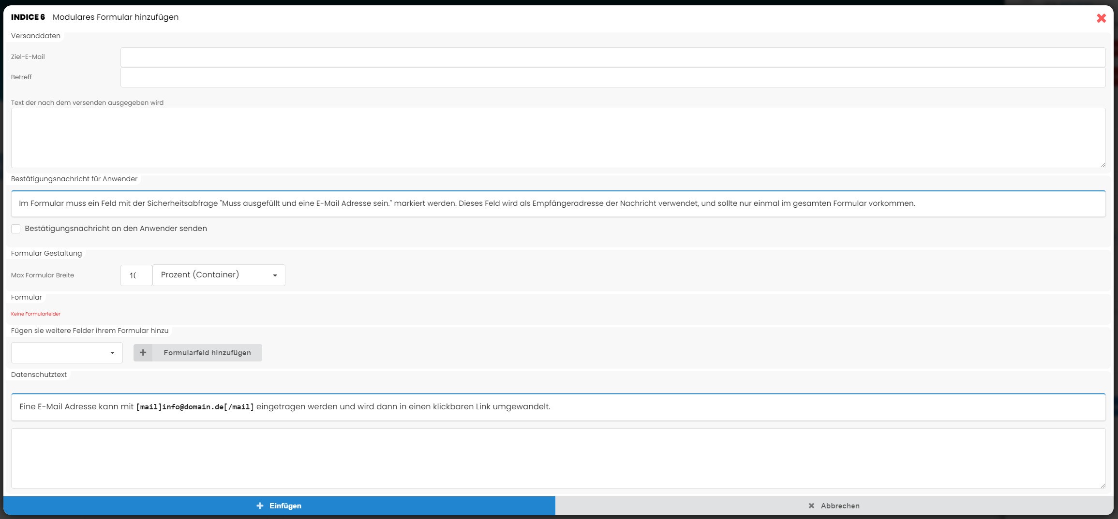Open the Prozent (Container) unit dropdown
1118x519 pixels.
point(219,275)
